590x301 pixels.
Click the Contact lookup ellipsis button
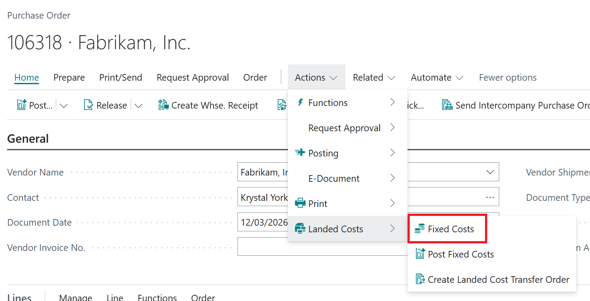490,197
